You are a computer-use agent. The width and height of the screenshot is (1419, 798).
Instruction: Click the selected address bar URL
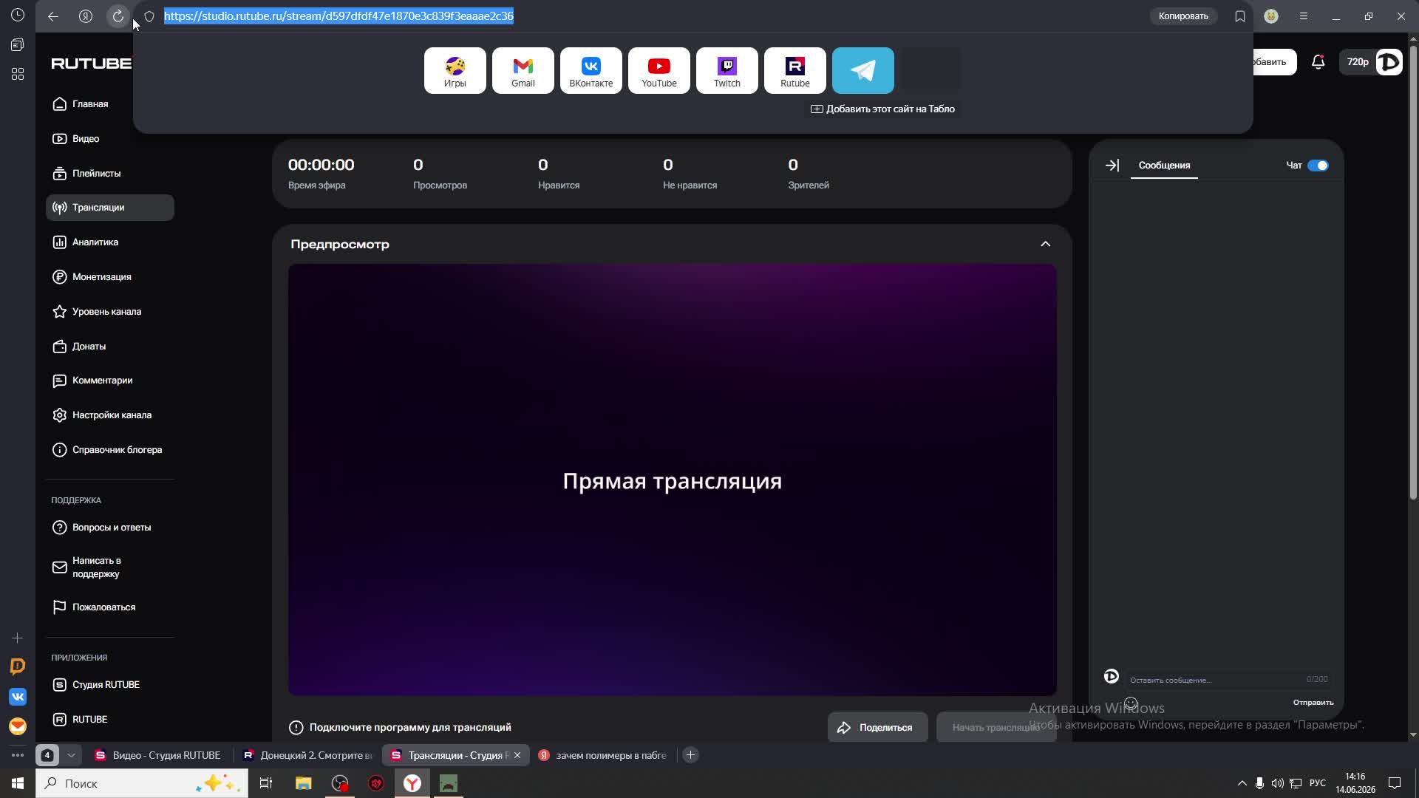point(338,16)
